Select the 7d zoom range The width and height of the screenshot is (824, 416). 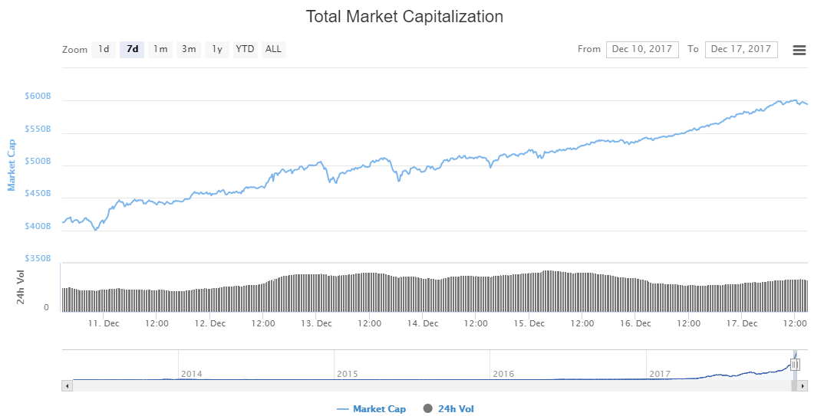click(x=132, y=50)
